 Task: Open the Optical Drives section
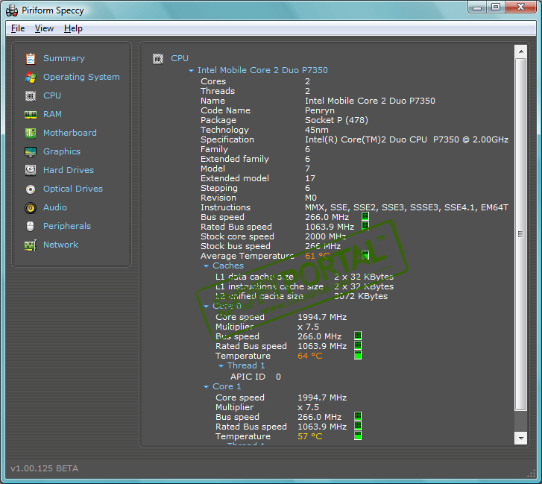73,189
